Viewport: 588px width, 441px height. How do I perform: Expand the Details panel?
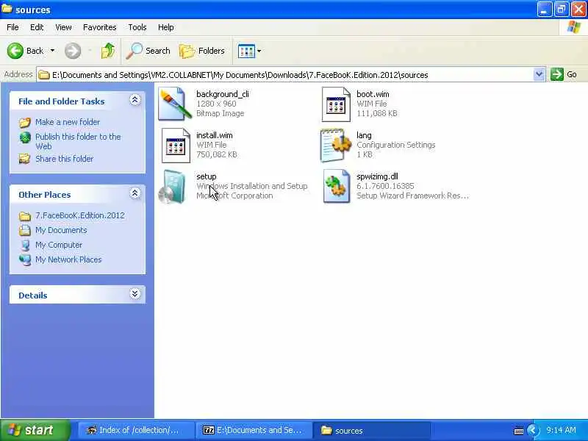[x=135, y=293]
